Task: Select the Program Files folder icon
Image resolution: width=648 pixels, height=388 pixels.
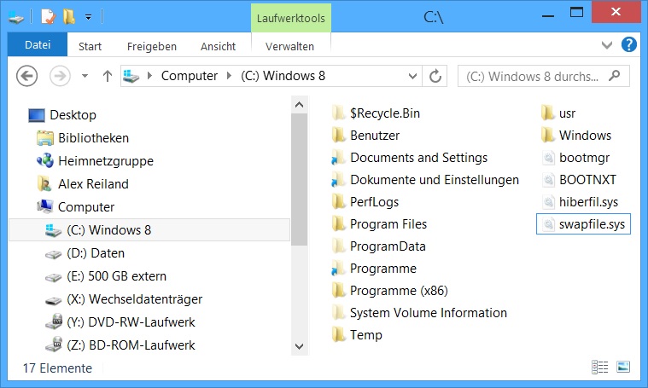Action: pyautogui.click(x=338, y=223)
